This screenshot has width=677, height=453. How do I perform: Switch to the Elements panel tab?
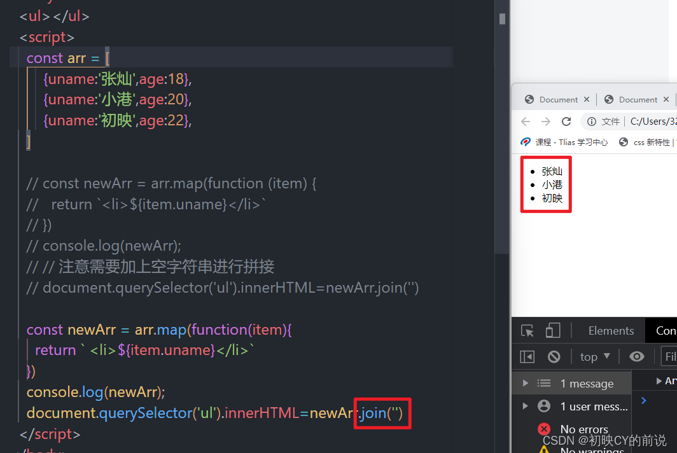(x=611, y=330)
